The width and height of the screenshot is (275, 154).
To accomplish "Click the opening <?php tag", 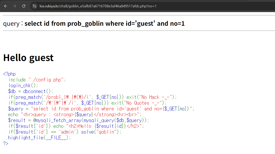I will tap(9, 74).
